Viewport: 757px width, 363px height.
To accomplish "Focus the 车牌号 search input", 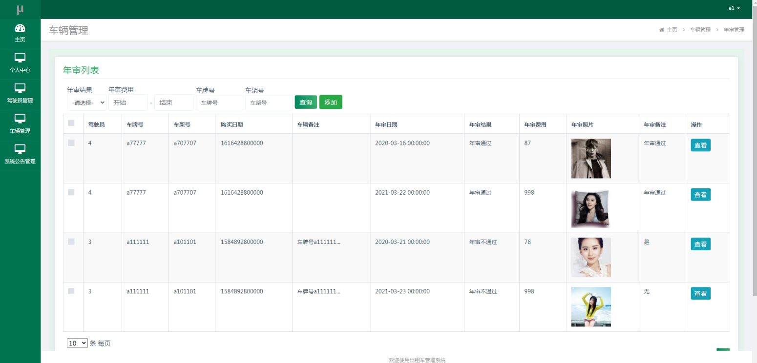I will [x=219, y=102].
